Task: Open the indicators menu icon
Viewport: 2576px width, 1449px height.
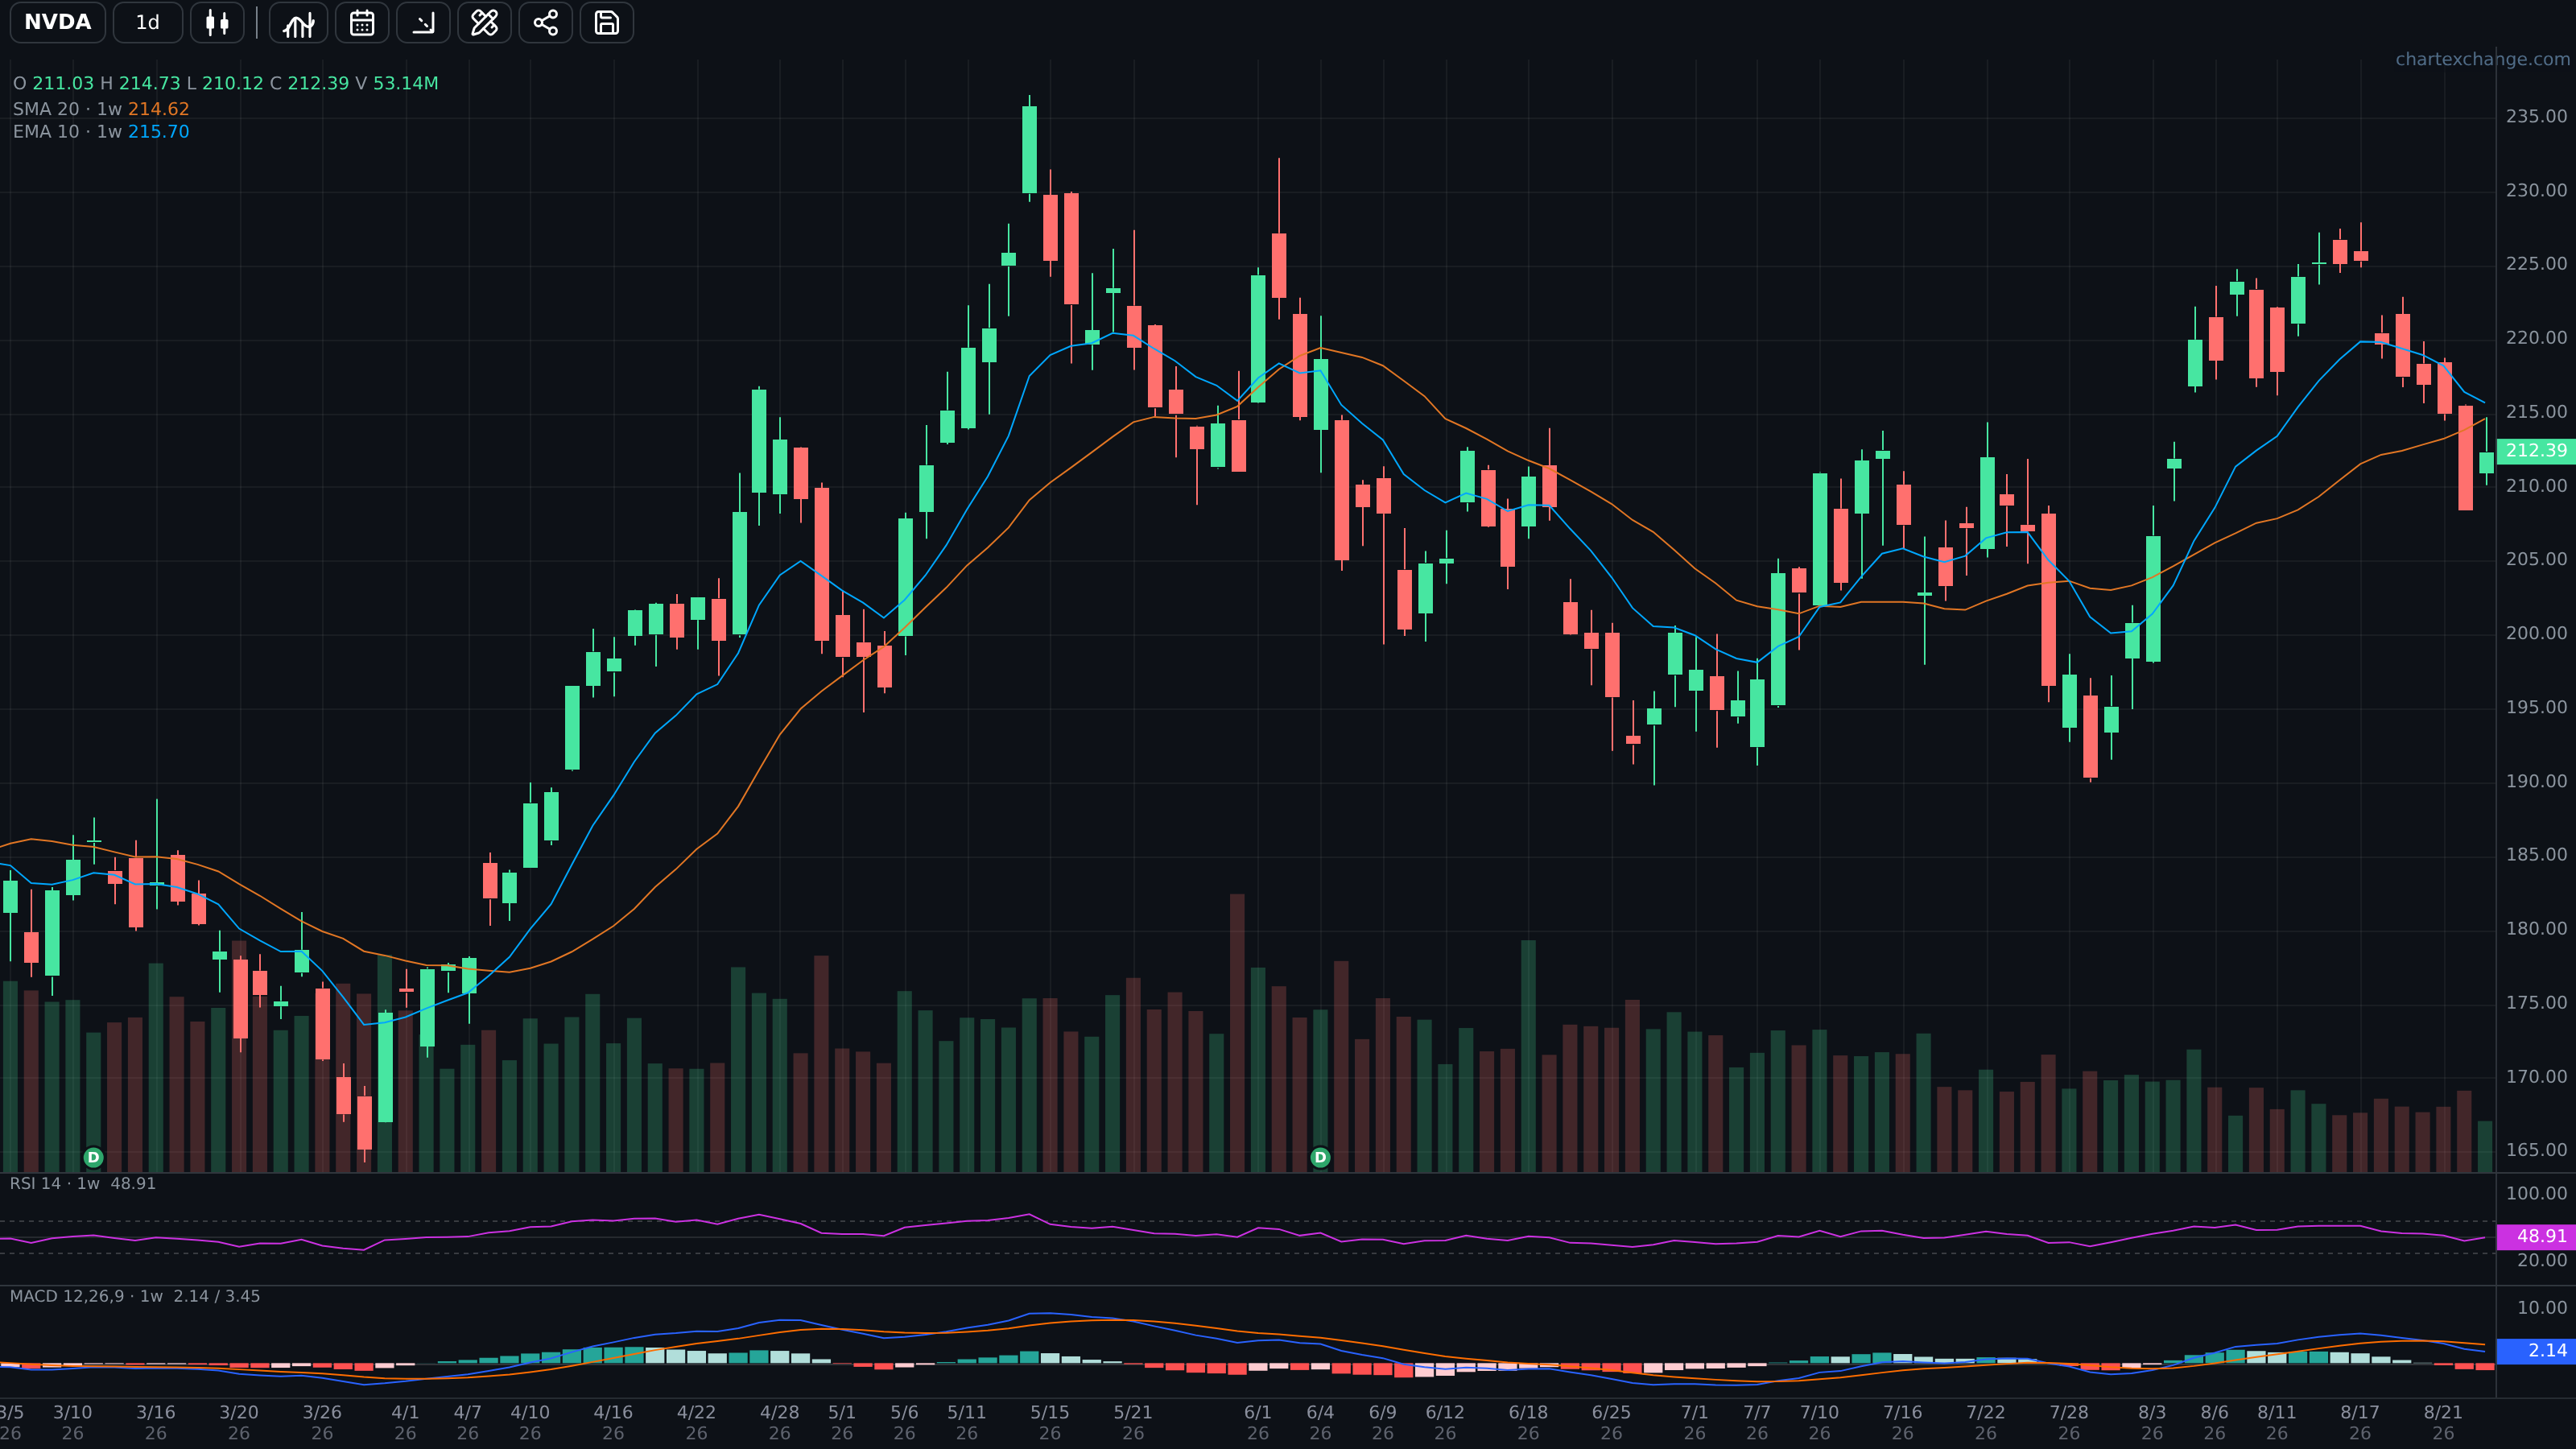Action: coord(298,22)
